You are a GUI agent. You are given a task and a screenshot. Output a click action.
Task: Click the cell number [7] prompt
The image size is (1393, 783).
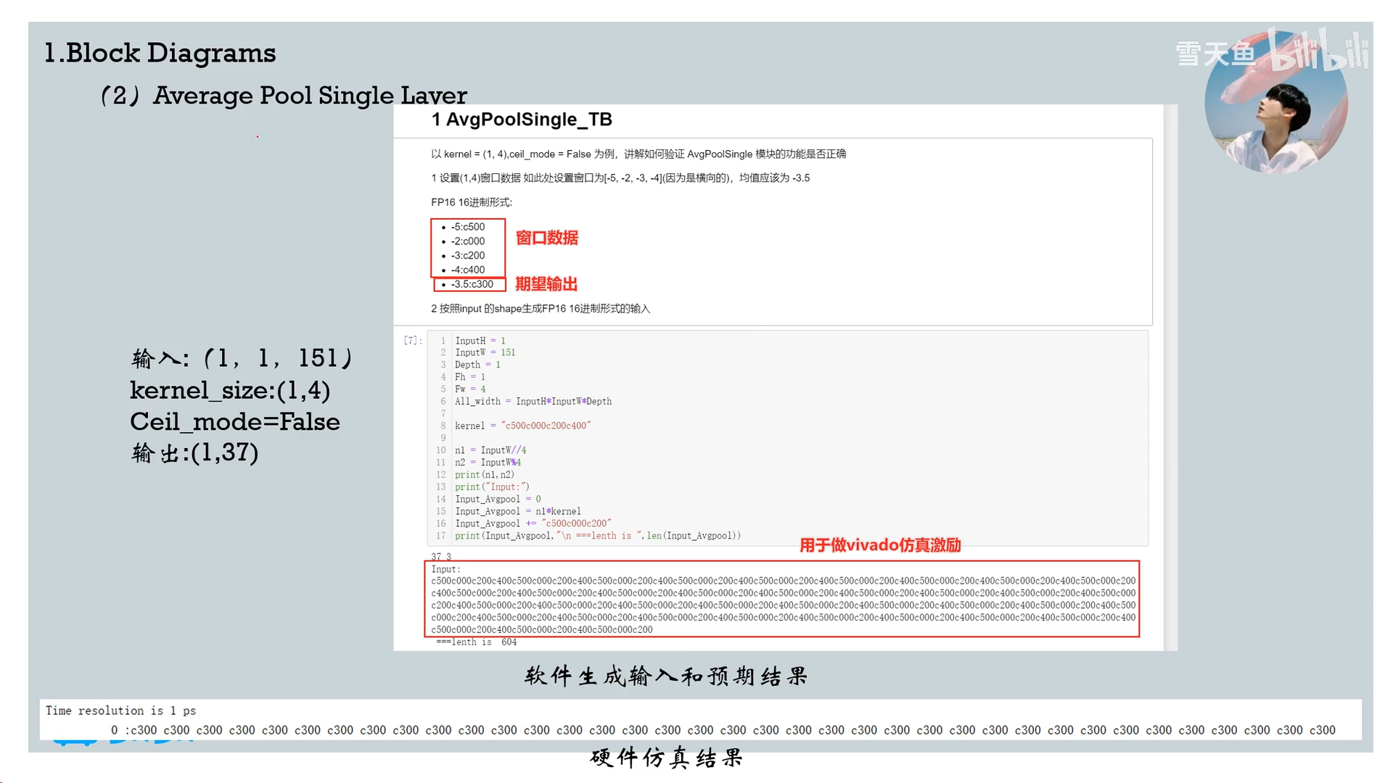412,340
